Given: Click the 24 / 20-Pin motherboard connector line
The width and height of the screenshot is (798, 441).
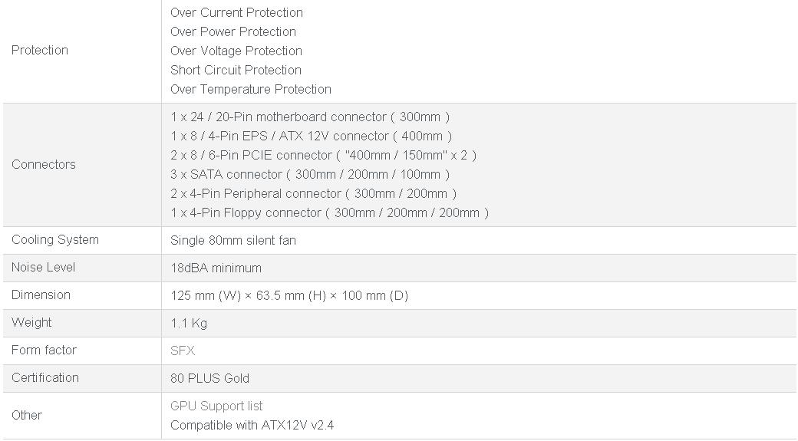Looking at the screenshot, I should [310, 117].
